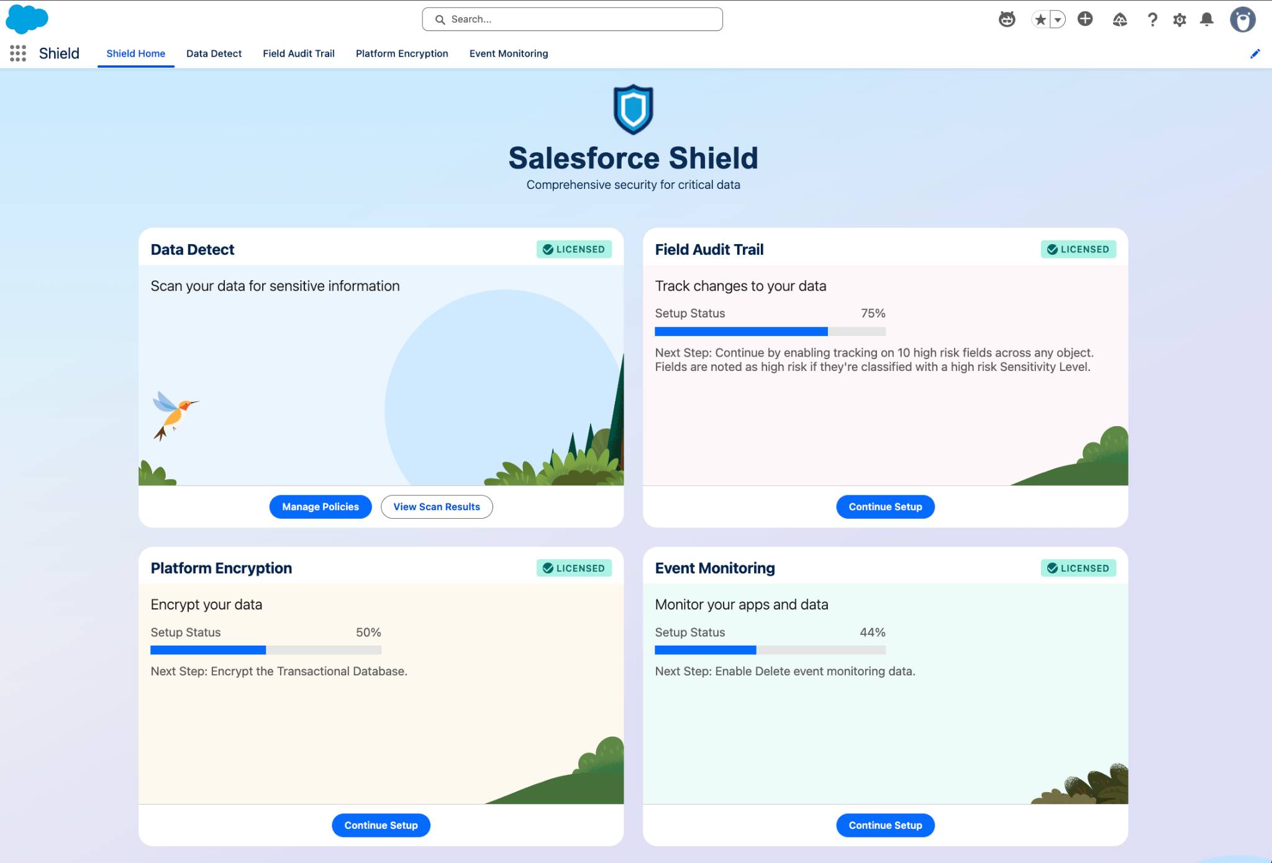Screen dimensions: 1272x863
Task: Click the 44% setup status value
Action: click(873, 632)
